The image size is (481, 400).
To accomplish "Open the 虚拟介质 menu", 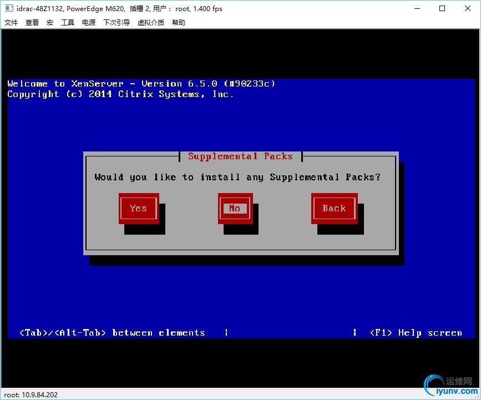I will [150, 22].
